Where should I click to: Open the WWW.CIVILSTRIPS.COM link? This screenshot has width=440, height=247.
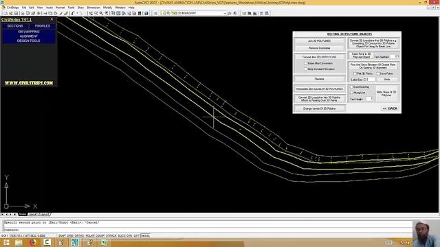[29, 83]
